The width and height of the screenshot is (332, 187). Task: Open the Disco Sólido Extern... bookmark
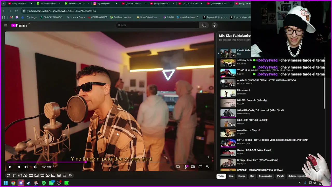[148, 17]
